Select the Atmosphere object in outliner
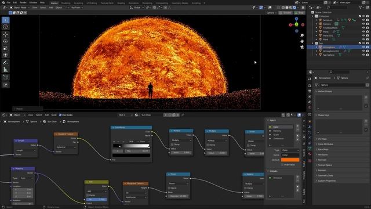The image size is (371, 209). click(x=329, y=47)
